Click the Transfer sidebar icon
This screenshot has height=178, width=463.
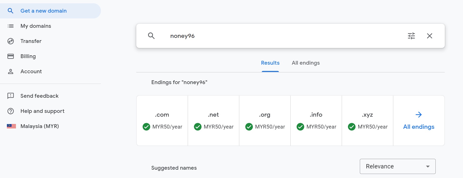coord(11,41)
